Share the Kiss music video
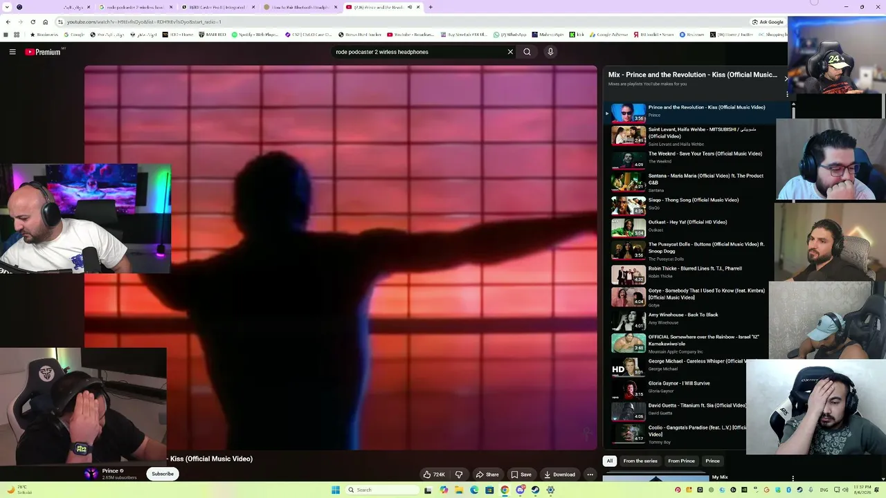 [x=487, y=474]
